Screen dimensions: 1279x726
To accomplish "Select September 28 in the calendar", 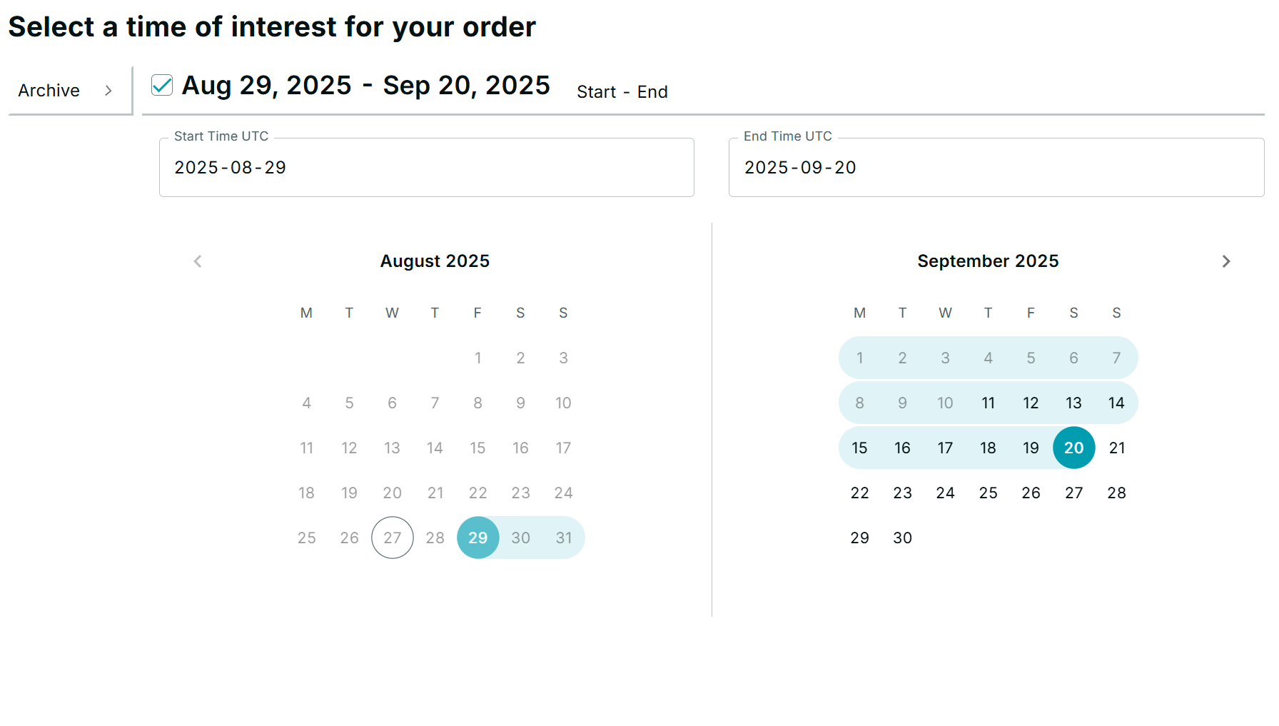I will 1116,493.
